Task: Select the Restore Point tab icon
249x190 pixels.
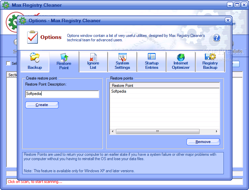Action: coord(64,57)
